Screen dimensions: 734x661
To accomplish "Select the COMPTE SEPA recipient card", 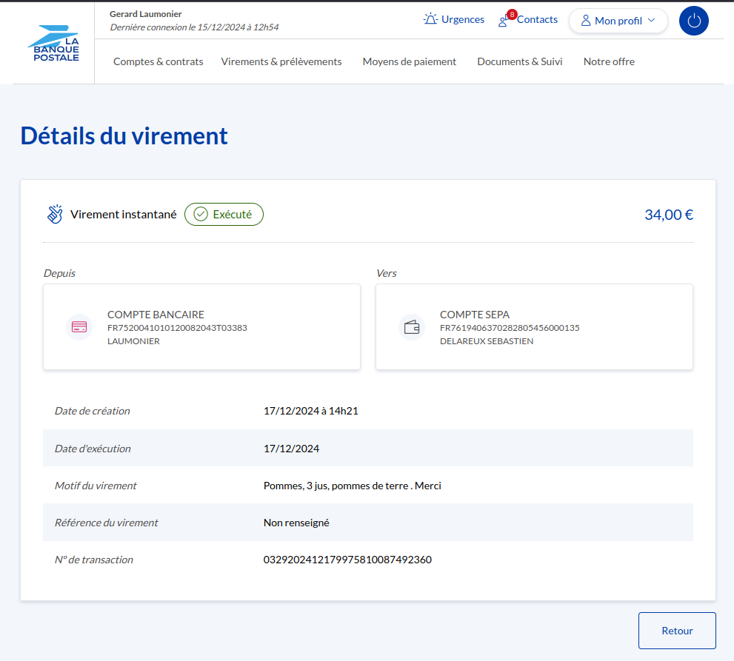I will [x=534, y=326].
